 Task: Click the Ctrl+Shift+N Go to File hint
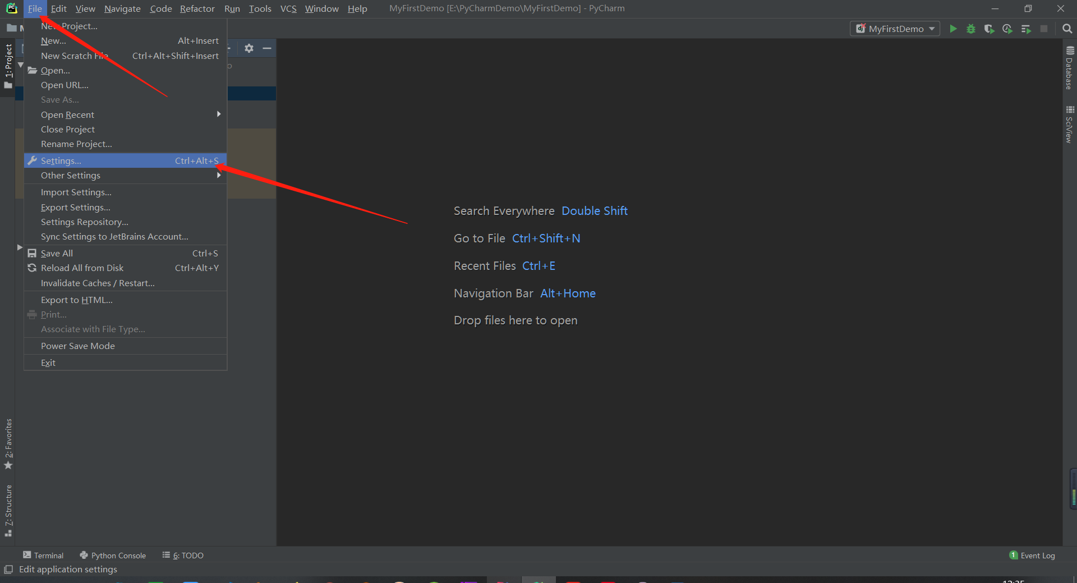pos(546,238)
